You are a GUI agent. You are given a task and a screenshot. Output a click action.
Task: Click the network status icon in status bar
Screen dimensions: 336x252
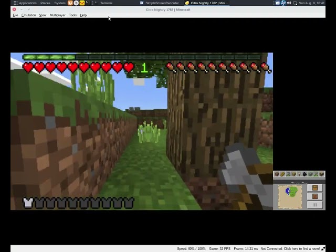[x=323, y=248]
